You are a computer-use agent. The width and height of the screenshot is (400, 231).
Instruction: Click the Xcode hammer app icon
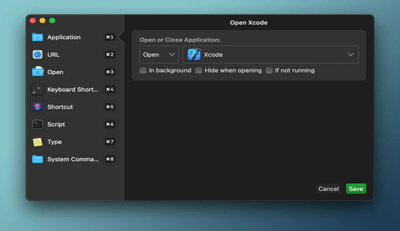[194, 54]
